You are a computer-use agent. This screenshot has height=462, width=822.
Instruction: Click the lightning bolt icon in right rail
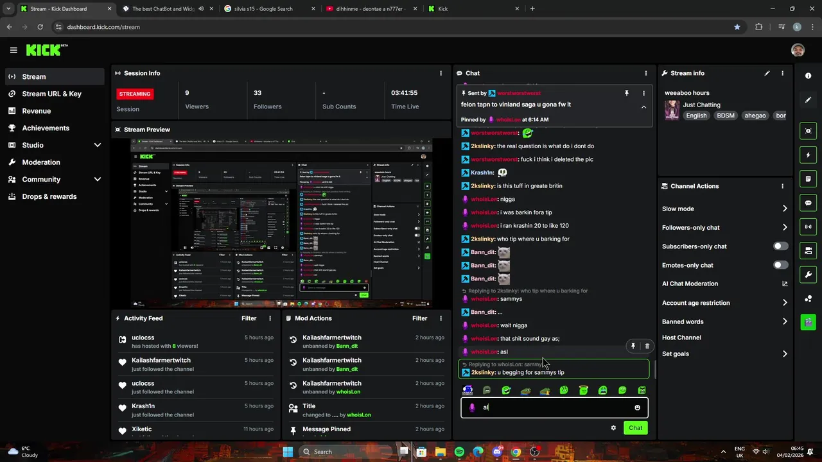(x=808, y=155)
